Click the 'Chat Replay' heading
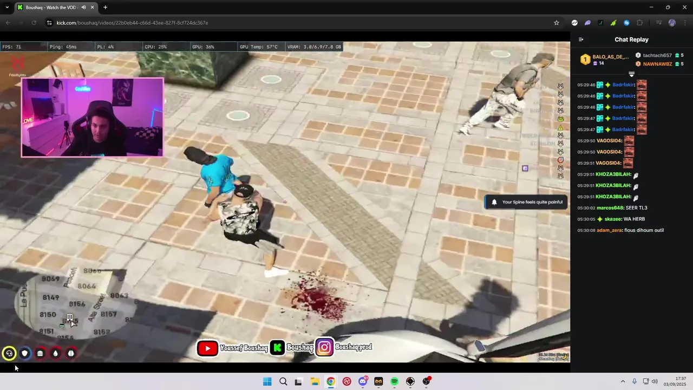This screenshot has width=693, height=390. click(631, 40)
